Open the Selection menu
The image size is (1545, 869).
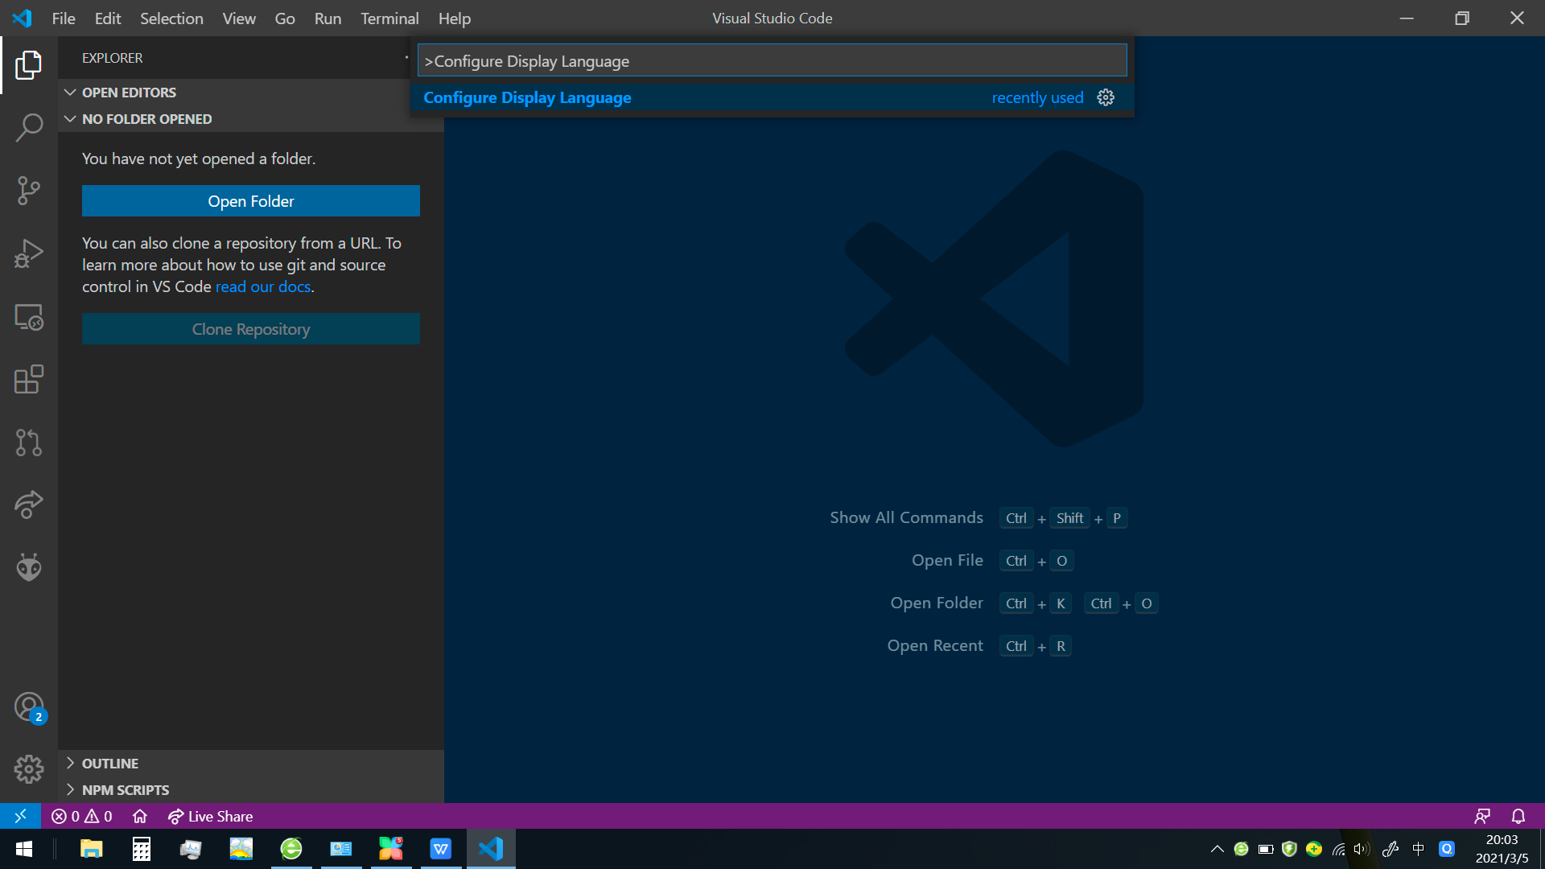point(171,18)
